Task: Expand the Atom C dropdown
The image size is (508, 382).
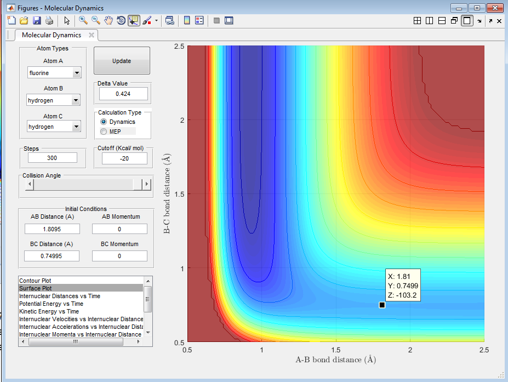Action: (76, 127)
